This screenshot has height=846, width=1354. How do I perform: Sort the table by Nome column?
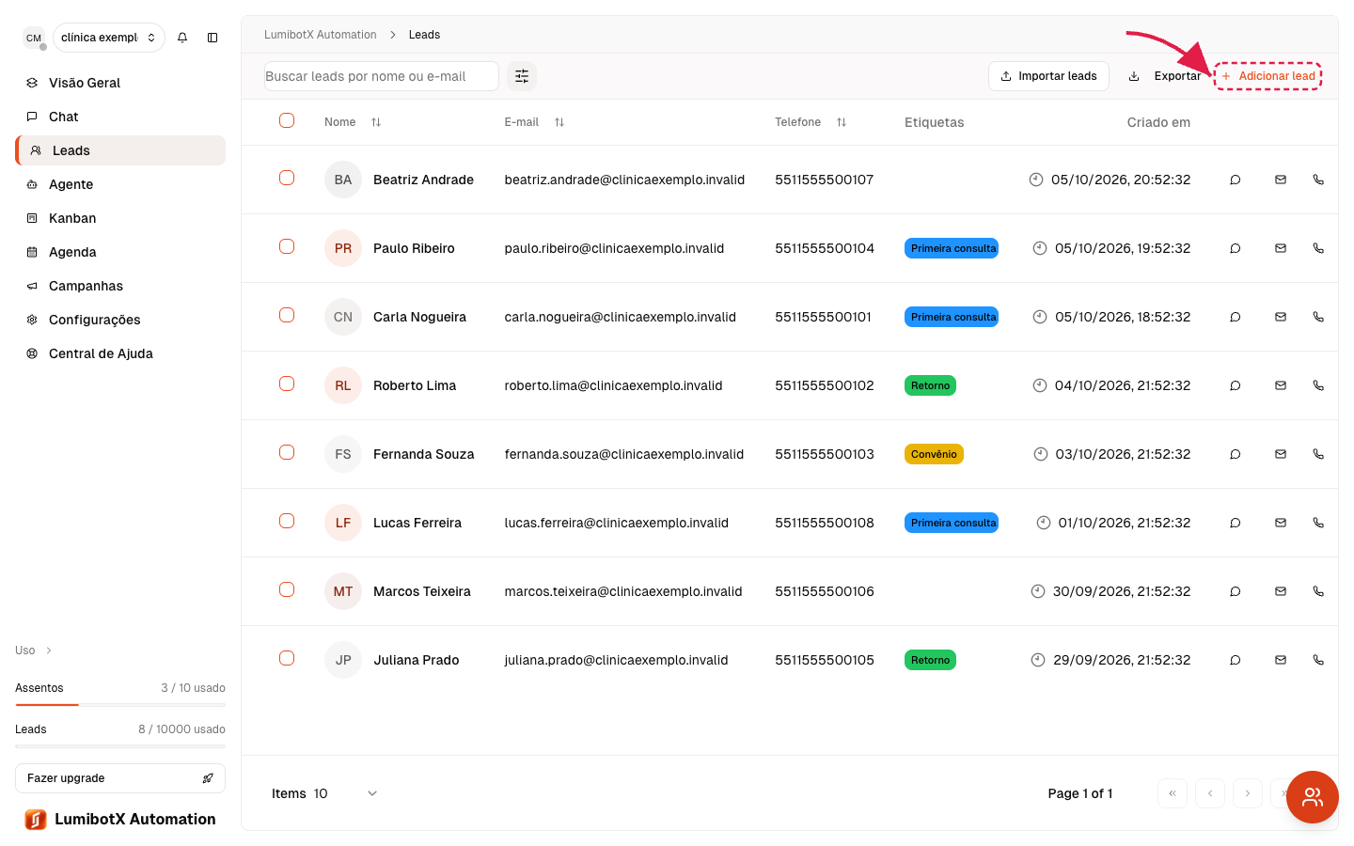click(x=353, y=122)
